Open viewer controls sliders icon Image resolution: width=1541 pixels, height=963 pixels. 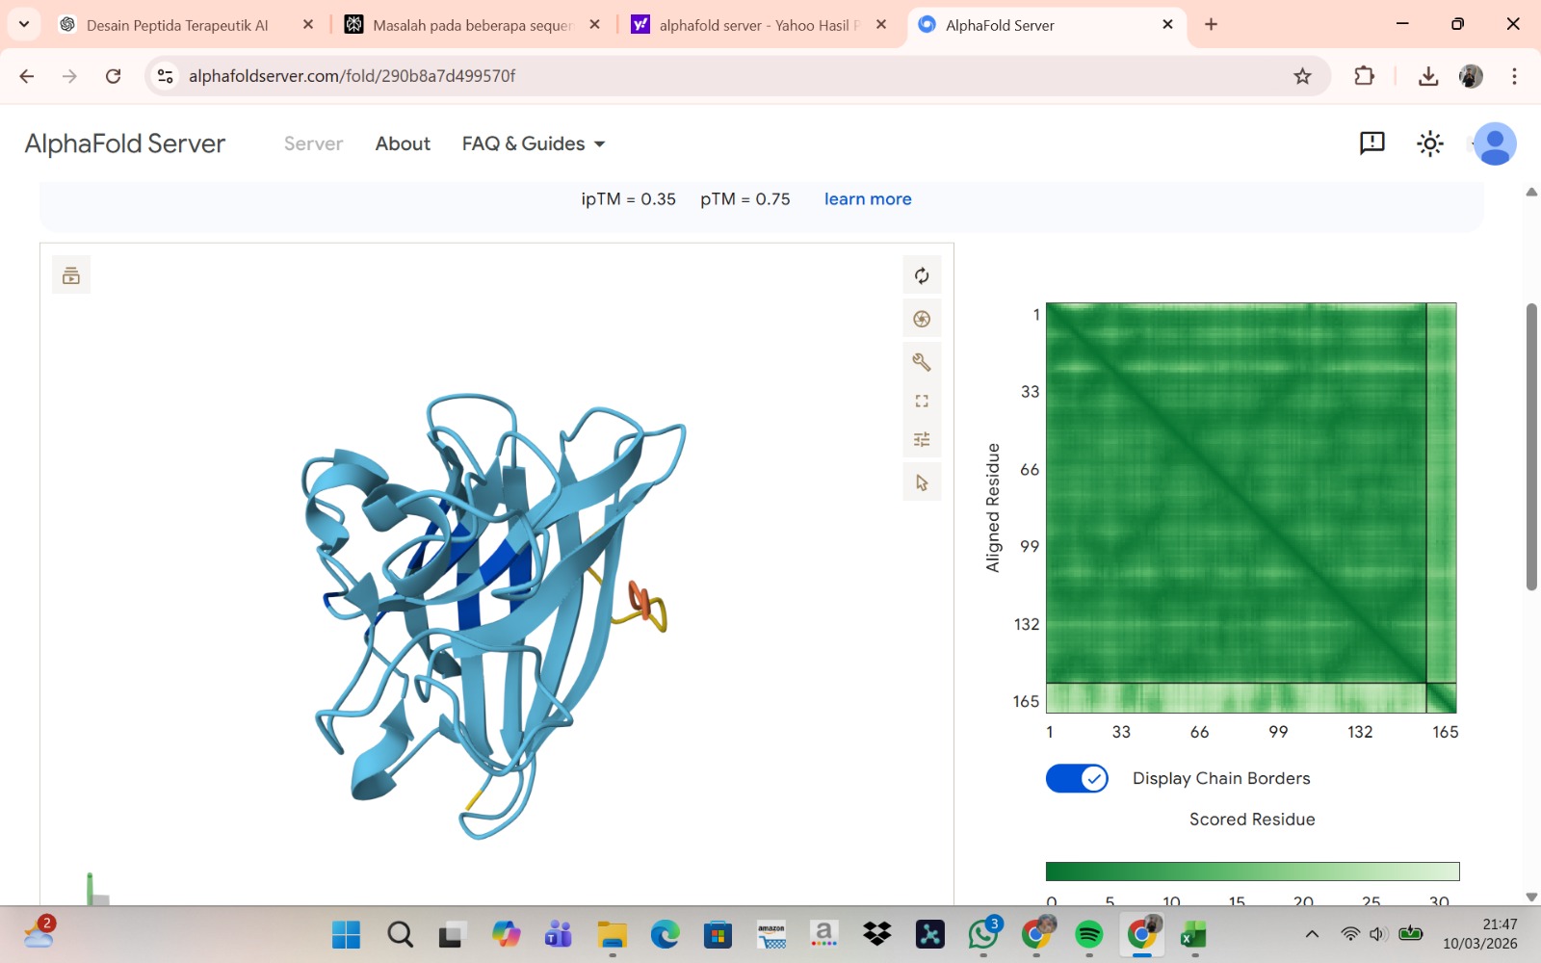[922, 439]
